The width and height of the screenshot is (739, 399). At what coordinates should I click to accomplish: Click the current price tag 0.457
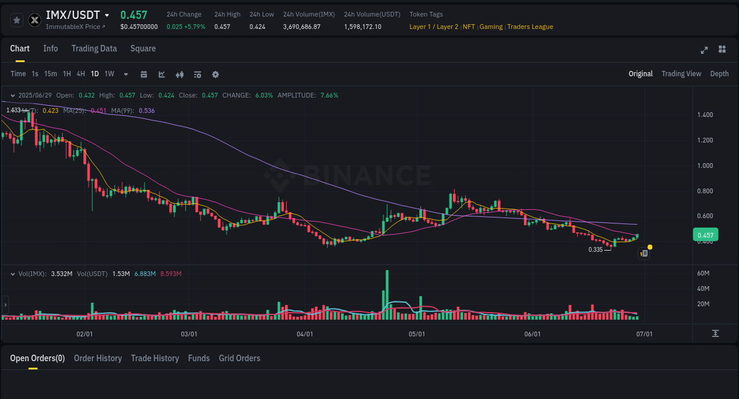coord(705,235)
